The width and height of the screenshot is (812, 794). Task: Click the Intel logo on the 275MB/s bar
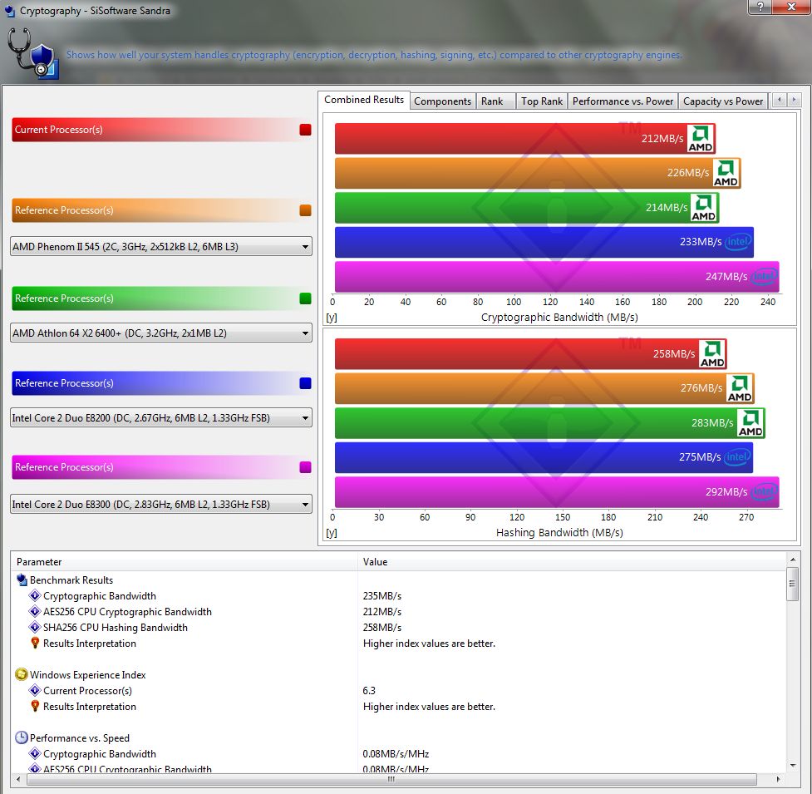737,456
